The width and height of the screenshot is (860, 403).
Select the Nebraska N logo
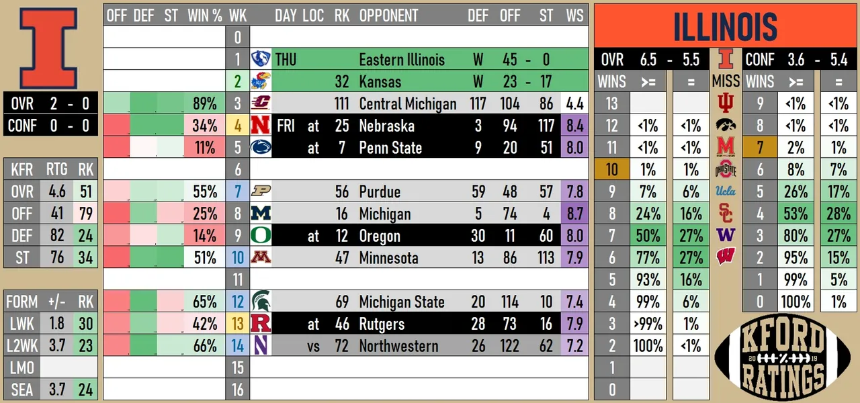click(x=260, y=126)
